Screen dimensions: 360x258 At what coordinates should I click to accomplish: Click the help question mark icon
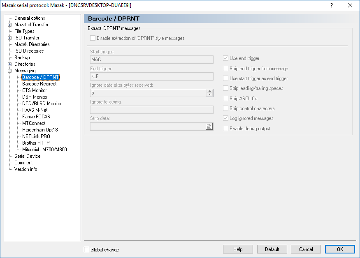[332, 5]
